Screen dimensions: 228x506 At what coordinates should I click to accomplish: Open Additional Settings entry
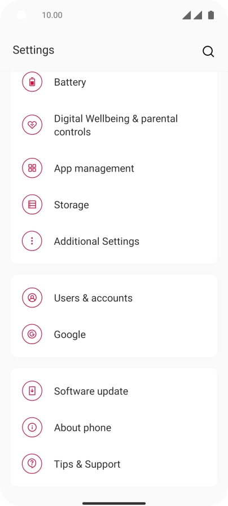(114, 241)
